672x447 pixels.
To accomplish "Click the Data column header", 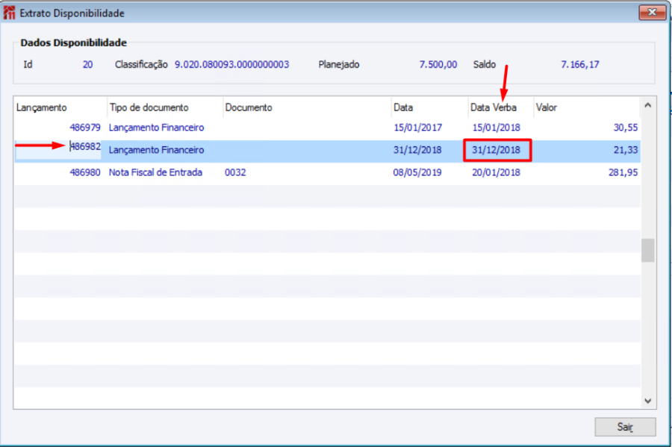I will click(x=430, y=107).
